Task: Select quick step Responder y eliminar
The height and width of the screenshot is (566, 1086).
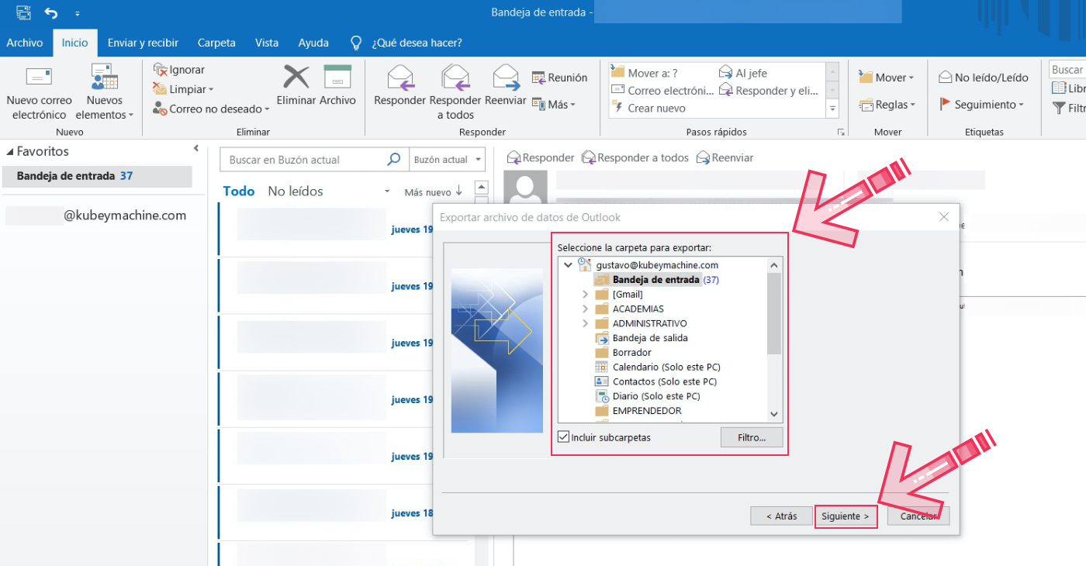Action: 769,91
